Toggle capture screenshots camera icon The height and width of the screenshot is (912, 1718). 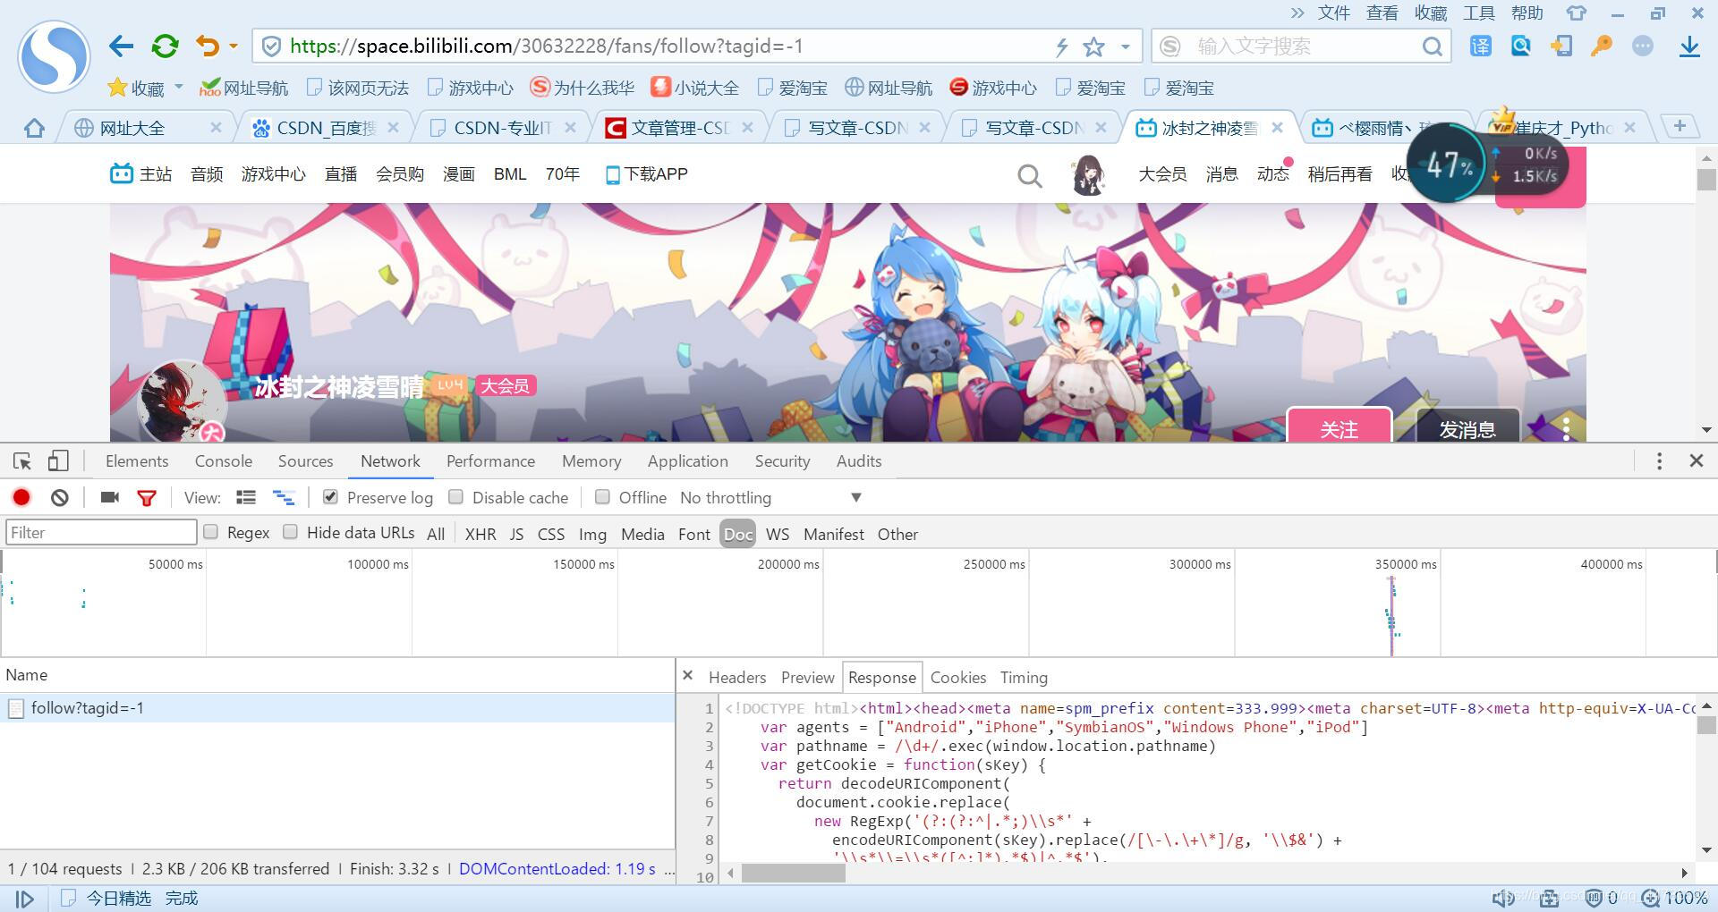pos(110,498)
